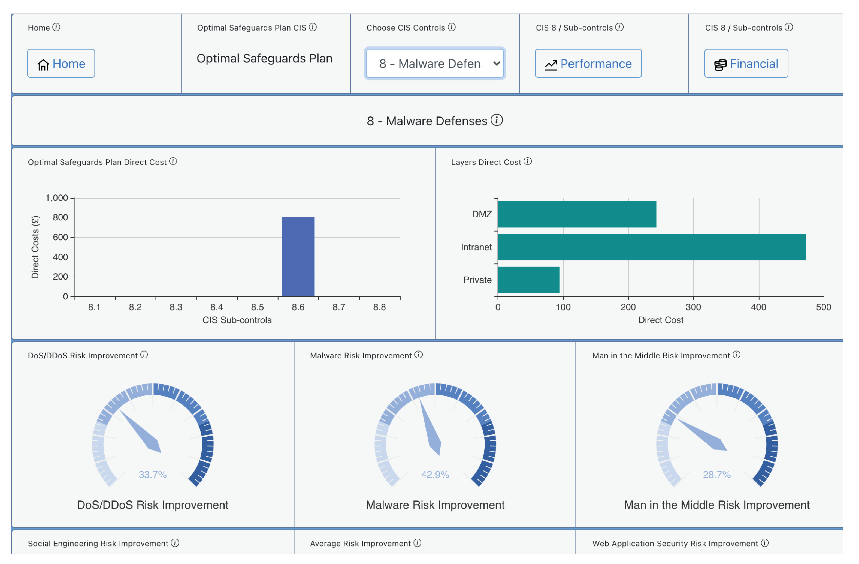Open the Financial sub-controls view
859x564 pixels.
point(746,64)
